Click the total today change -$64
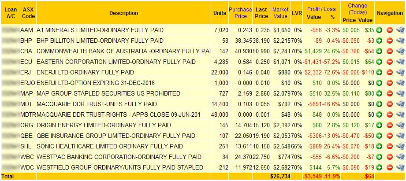The image size is (406, 181). point(368,176)
